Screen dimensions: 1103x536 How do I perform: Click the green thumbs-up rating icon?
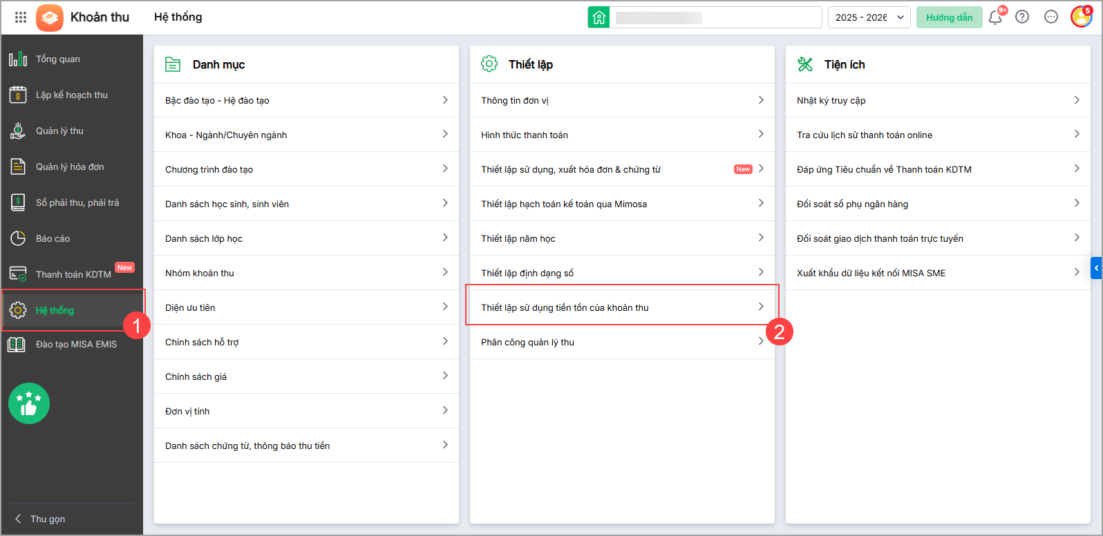pos(29,403)
